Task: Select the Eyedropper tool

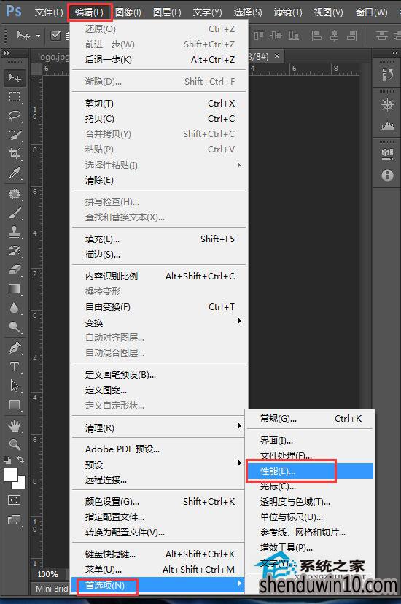Action: pyautogui.click(x=15, y=173)
